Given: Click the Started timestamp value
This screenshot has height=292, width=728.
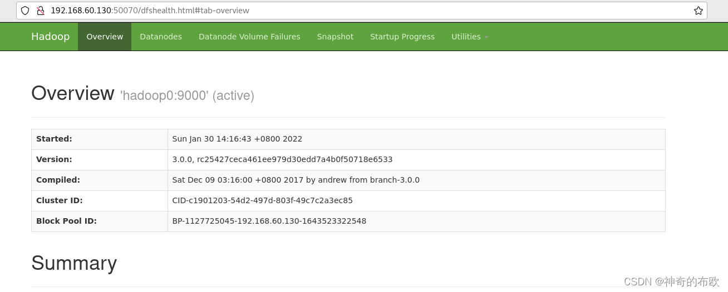Looking at the screenshot, I should (237, 139).
